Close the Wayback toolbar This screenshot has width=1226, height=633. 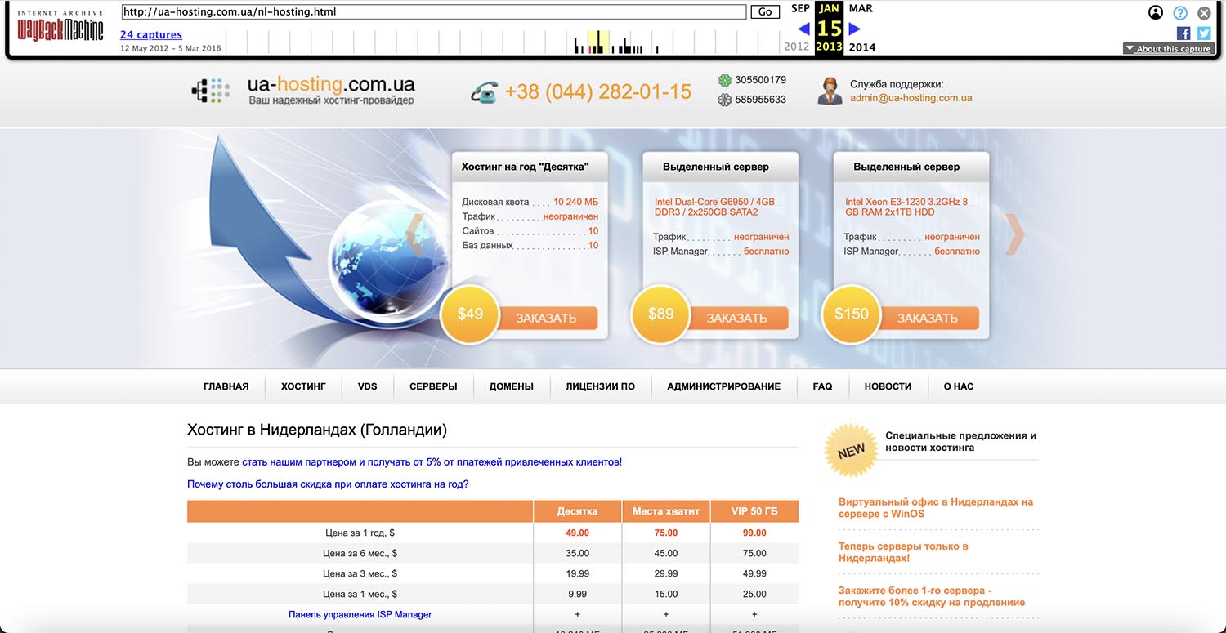[x=1204, y=12]
